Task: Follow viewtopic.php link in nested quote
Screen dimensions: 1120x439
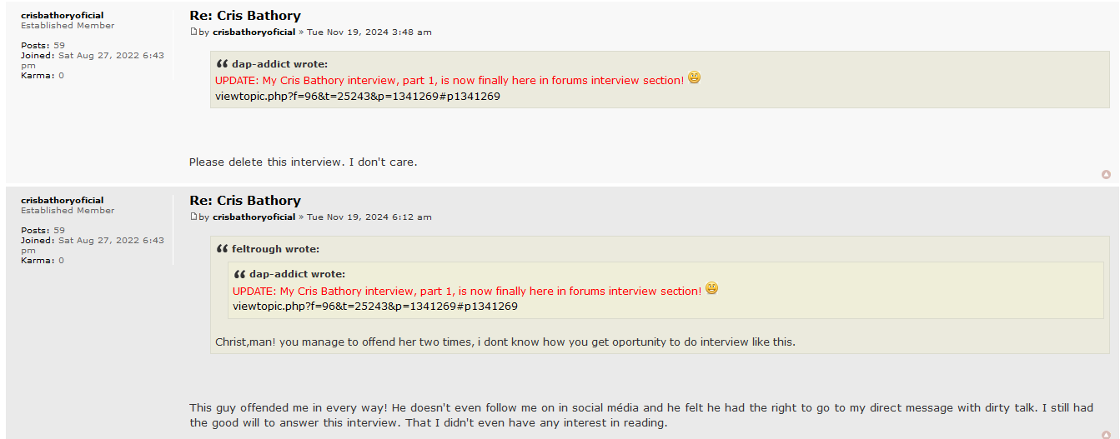Action: [375, 306]
